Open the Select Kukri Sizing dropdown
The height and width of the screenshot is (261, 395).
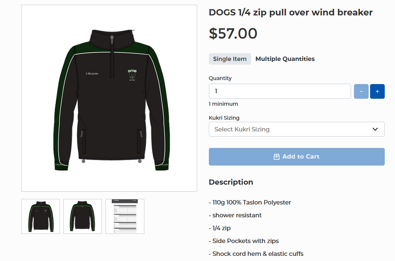pyautogui.click(x=291, y=129)
